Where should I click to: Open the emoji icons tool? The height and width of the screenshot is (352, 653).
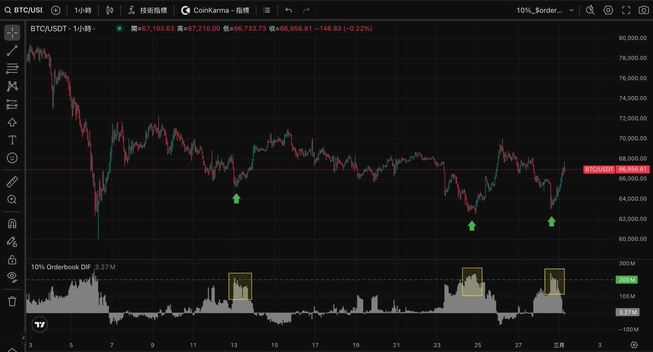pos(12,158)
